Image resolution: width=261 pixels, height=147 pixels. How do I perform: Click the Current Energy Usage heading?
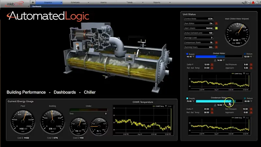point(21,101)
